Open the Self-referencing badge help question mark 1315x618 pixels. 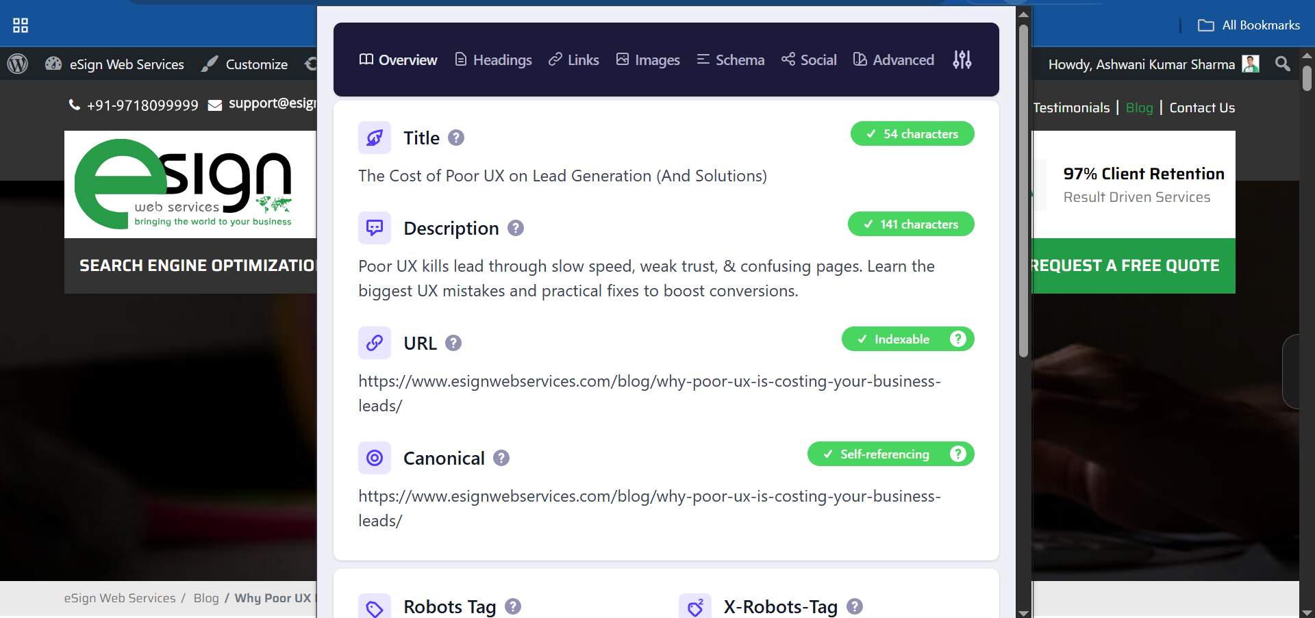pyautogui.click(x=957, y=454)
